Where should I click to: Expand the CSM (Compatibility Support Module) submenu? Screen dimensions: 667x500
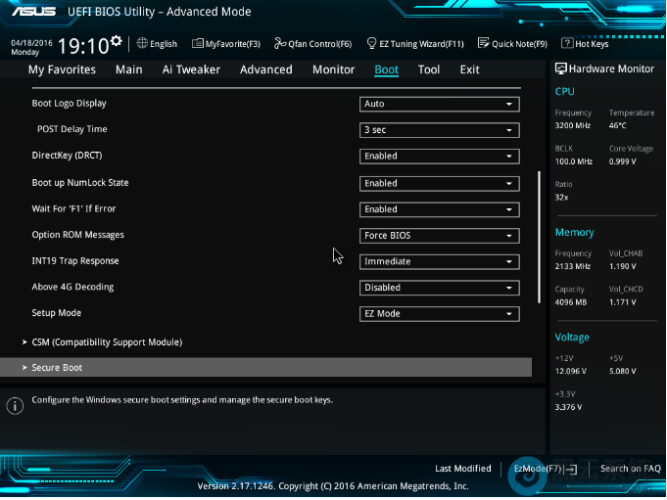107,342
